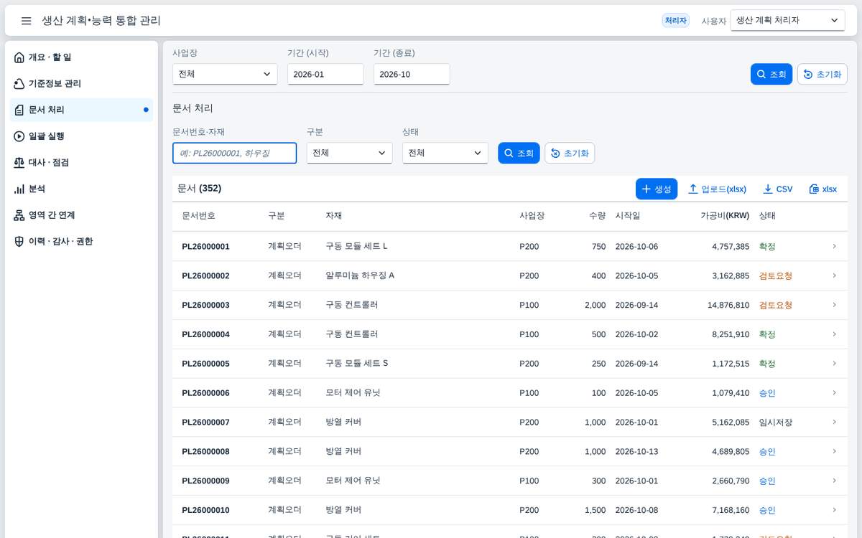Click the amount 7,168,160
862x538 pixels.
pos(731,510)
